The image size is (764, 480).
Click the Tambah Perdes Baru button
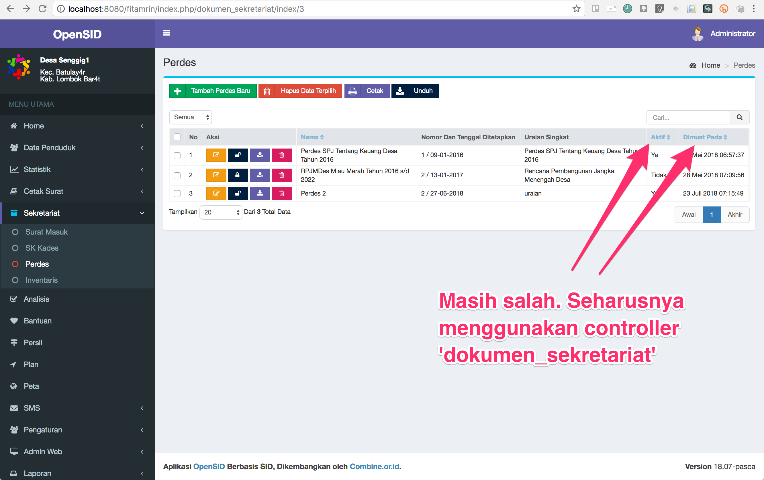tap(213, 91)
